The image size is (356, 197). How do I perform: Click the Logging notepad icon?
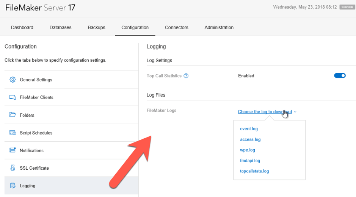(13, 186)
